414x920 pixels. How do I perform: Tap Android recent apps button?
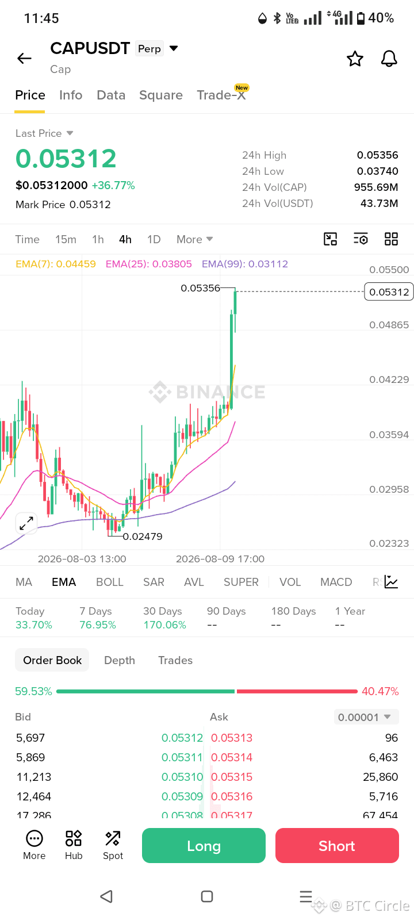[306, 896]
